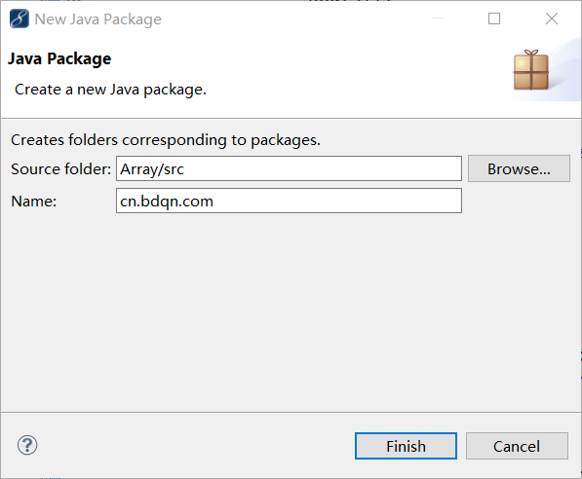Click the gift box package icon
This screenshot has height=479, width=582.
tap(530, 70)
